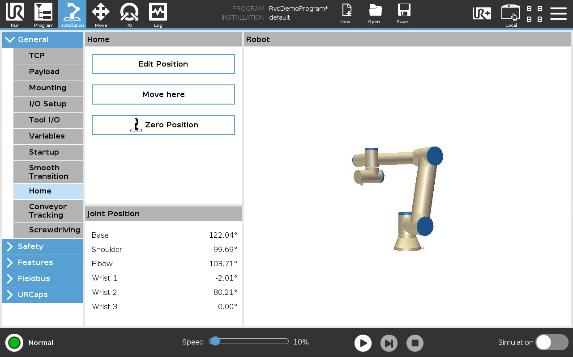Expand the URCaps section
Image resolution: width=573 pixels, height=357 pixels.
[x=43, y=295]
